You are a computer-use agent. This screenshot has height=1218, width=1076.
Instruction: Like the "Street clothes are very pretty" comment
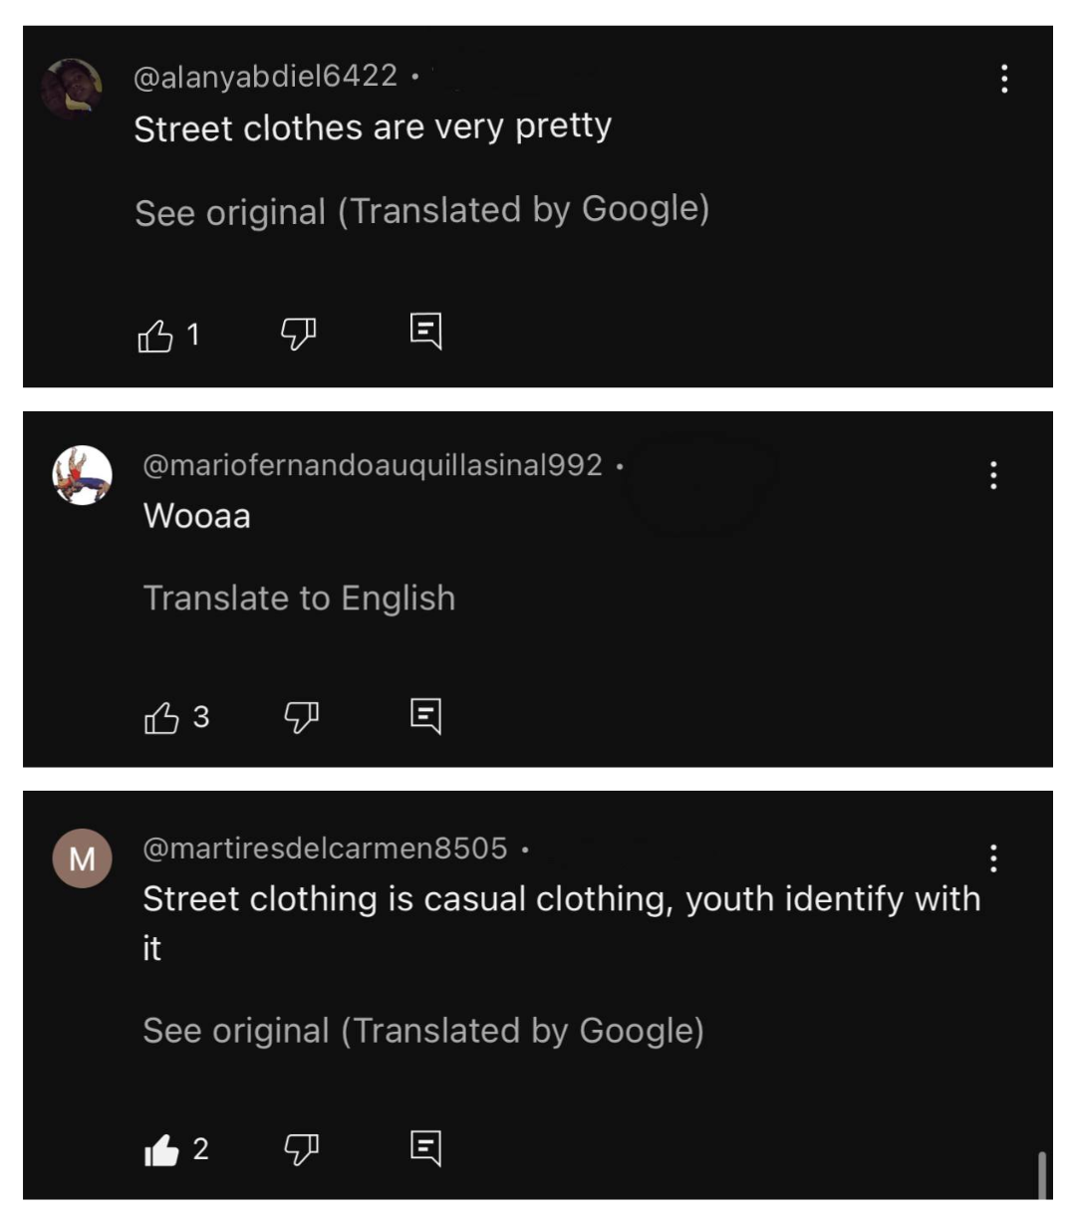pos(155,336)
